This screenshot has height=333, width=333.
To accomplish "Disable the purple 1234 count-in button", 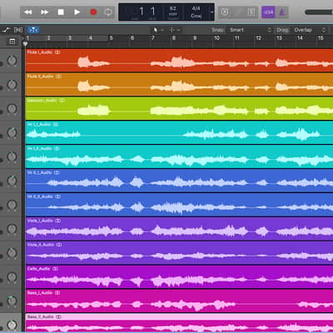I will [268, 12].
